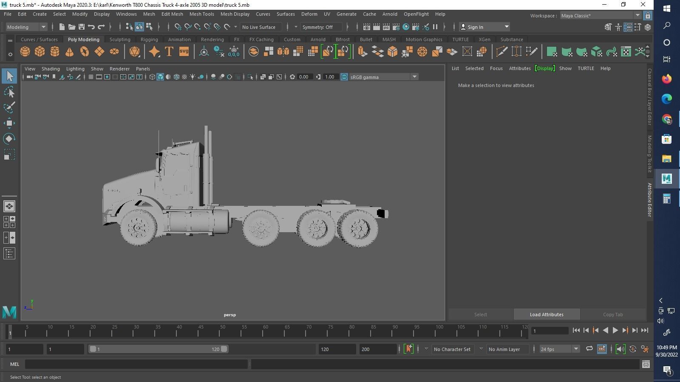Open Mozilla Firefox from the taskbar
This screenshot has width=680, height=382.
(x=666, y=79)
